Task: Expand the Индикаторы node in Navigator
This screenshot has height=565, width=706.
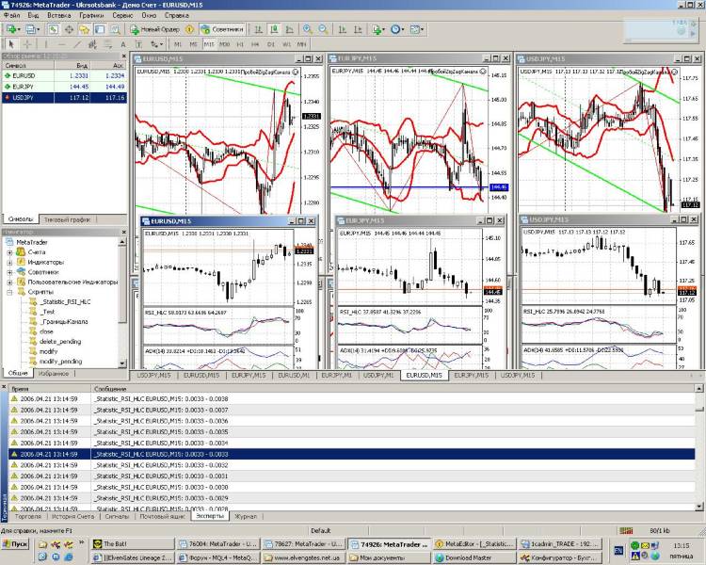Action: [x=9, y=262]
